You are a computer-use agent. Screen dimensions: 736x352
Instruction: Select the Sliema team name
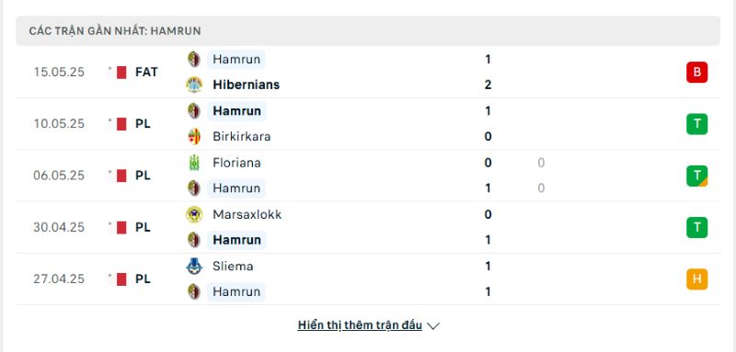233,267
